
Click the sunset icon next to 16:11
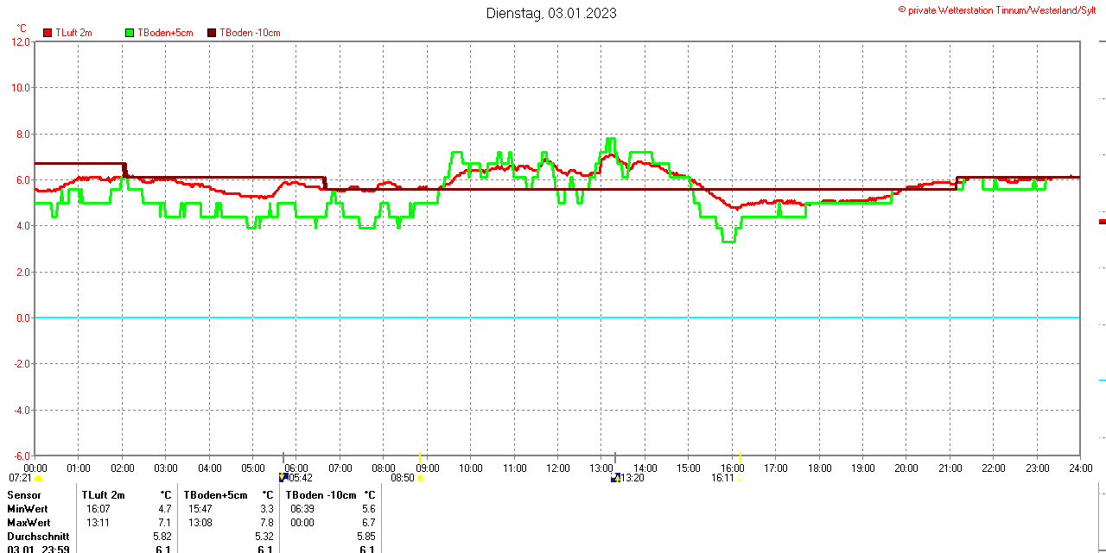(x=740, y=478)
